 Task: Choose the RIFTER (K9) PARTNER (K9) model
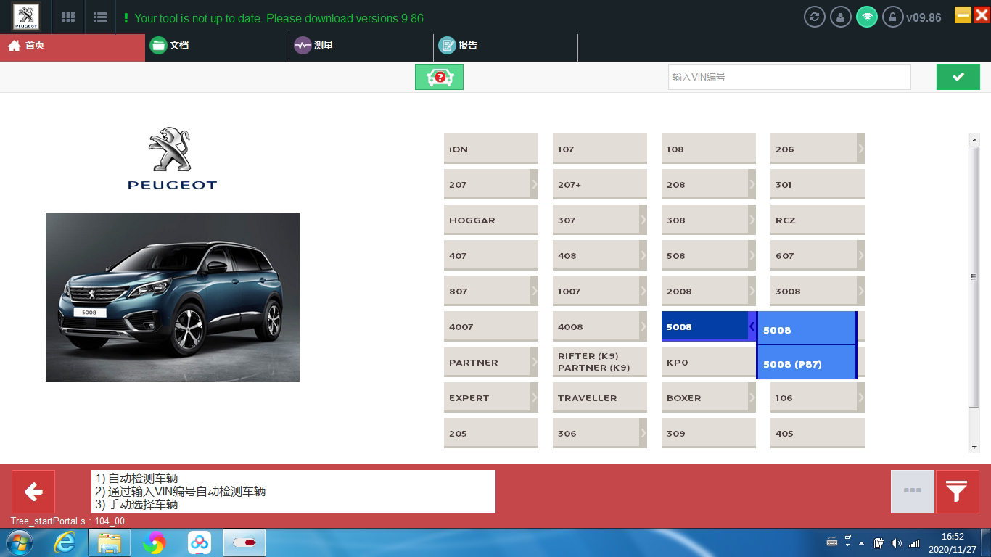coord(600,362)
